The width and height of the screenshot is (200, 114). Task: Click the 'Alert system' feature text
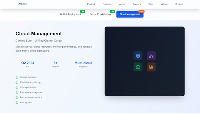click(x=26, y=103)
